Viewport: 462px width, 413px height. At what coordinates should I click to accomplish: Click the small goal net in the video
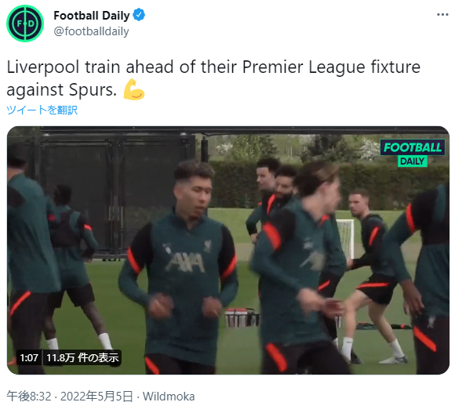pos(346,239)
